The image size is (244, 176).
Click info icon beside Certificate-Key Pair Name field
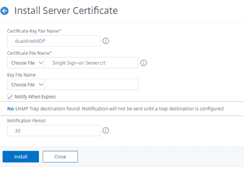click(106, 41)
